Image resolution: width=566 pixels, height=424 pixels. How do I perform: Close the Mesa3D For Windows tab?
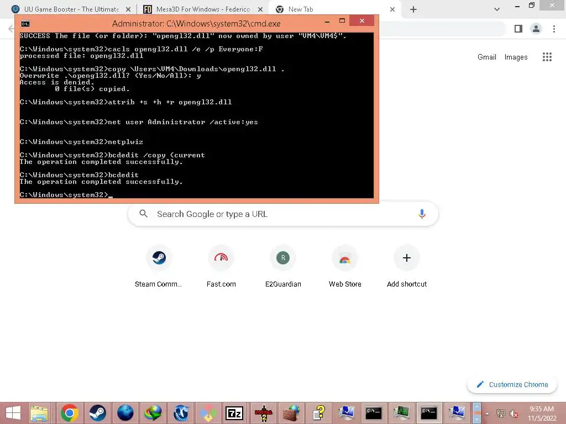(x=260, y=9)
